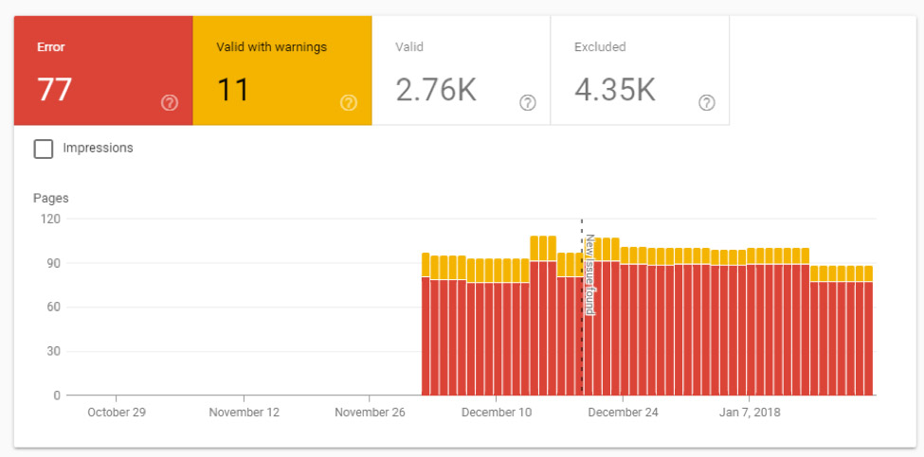This screenshot has width=924, height=457.
Task: Click the question mark on Valid card
Action: pyautogui.click(x=528, y=103)
